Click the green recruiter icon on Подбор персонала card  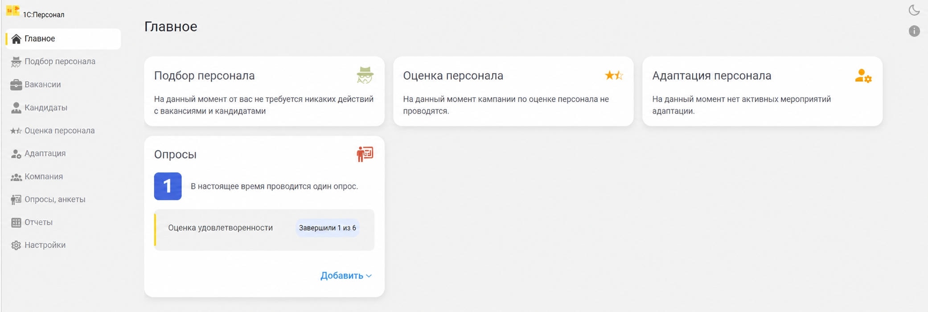pos(365,75)
